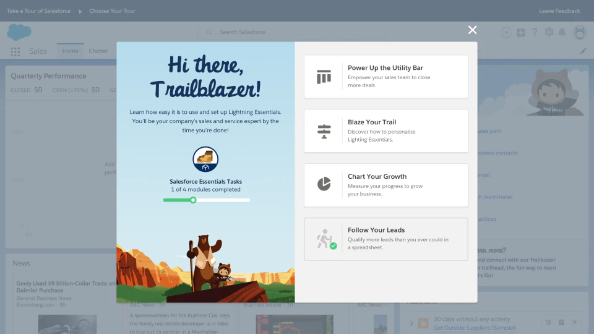The height and width of the screenshot is (334, 594).
Task: Click the global actions plus icon
Action: [x=521, y=33]
